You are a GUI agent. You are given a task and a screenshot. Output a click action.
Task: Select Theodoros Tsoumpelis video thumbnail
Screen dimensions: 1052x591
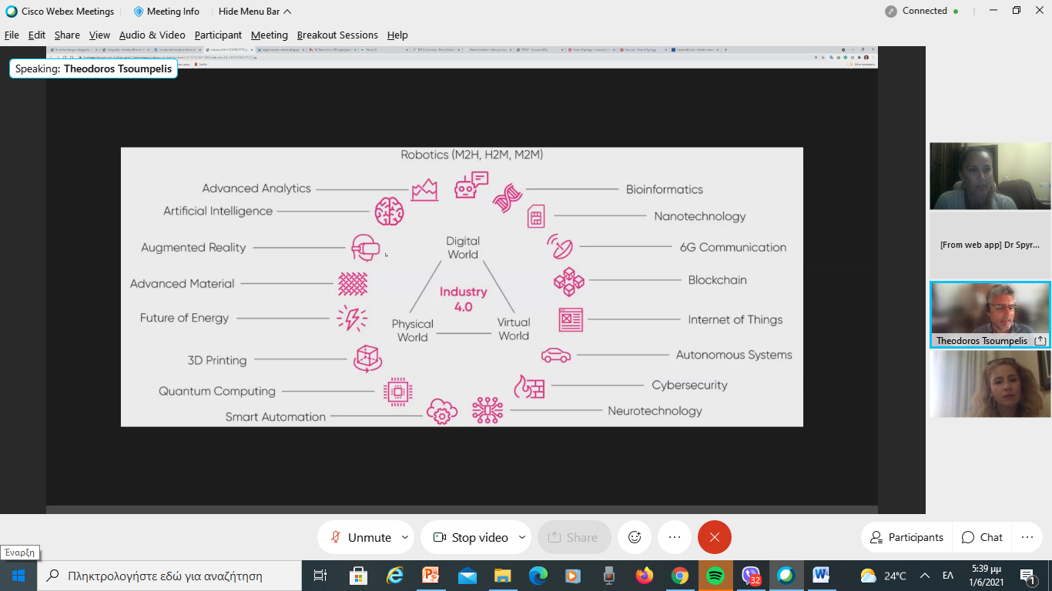(x=990, y=315)
